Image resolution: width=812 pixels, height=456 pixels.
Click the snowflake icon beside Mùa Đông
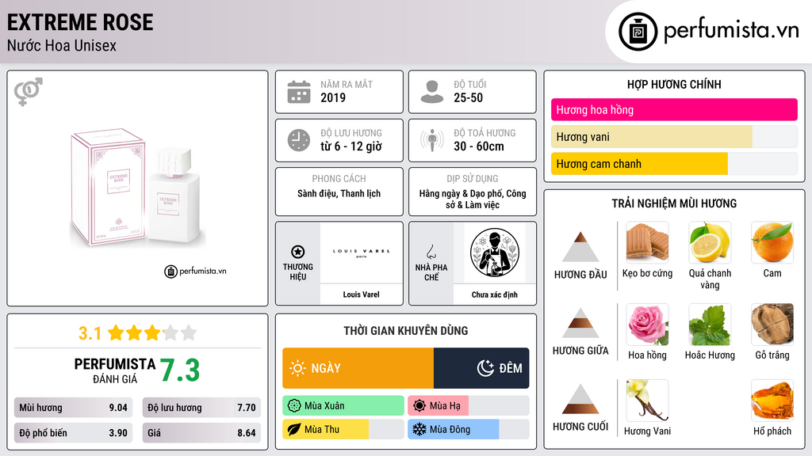pyautogui.click(x=419, y=430)
